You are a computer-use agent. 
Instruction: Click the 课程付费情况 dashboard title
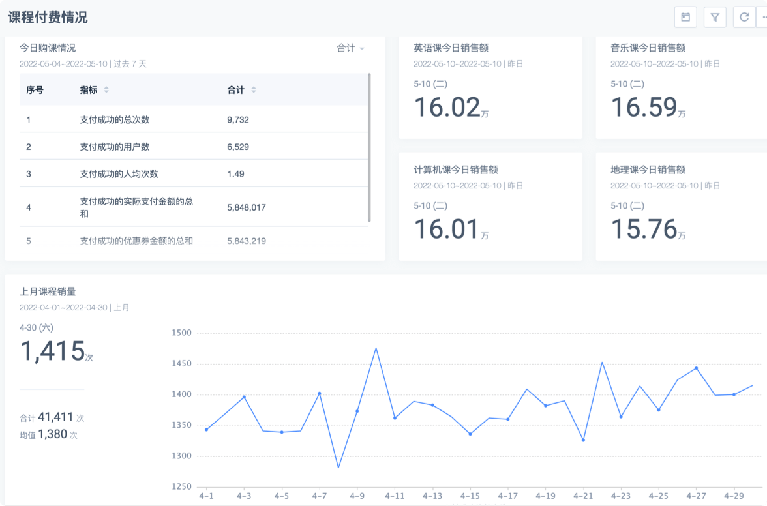tap(48, 18)
